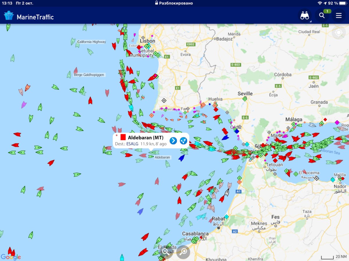The height and width of the screenshot is (261, 349).
Task: Tap the Aldebaran label below the popup
Action: click(162, 157)
